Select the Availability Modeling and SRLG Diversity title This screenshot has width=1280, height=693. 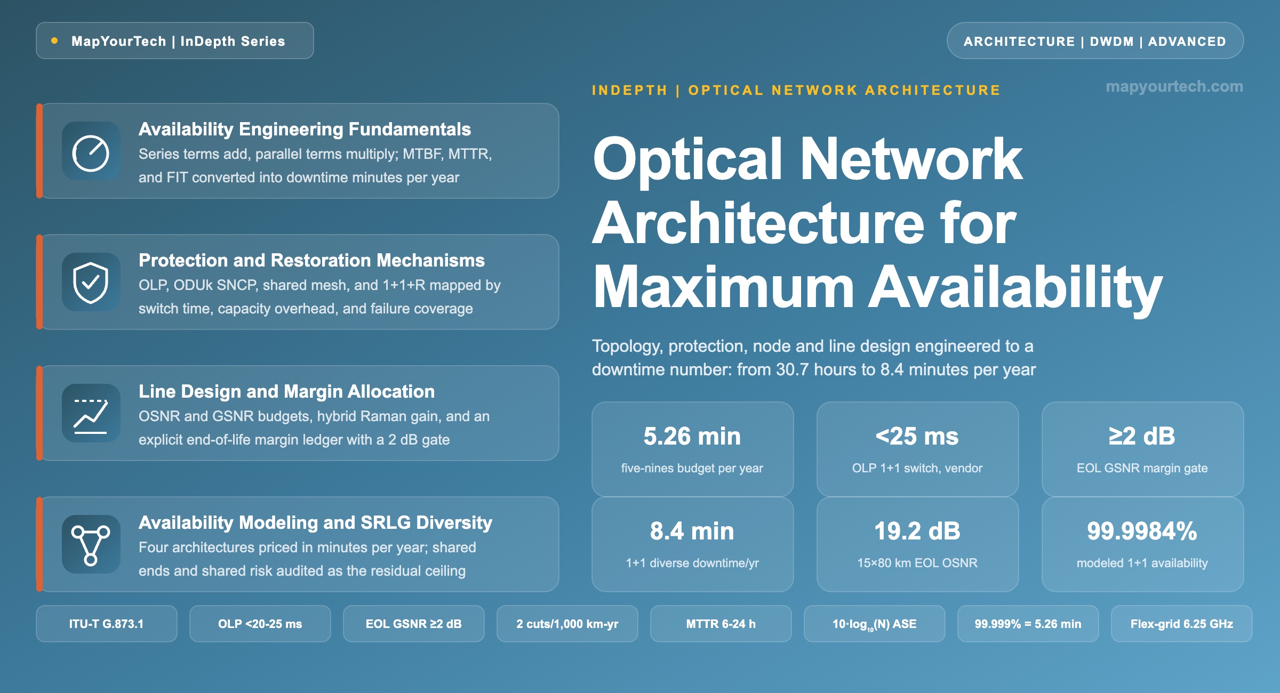tap(315, 522)
